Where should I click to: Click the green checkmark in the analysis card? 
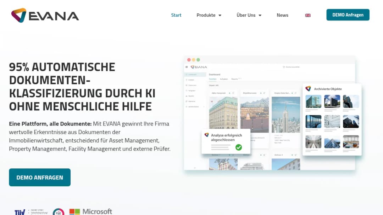239,147
